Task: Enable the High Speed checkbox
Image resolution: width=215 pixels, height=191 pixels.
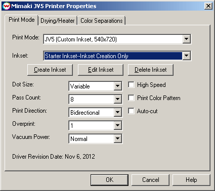Action: click(x=131, y=84)
